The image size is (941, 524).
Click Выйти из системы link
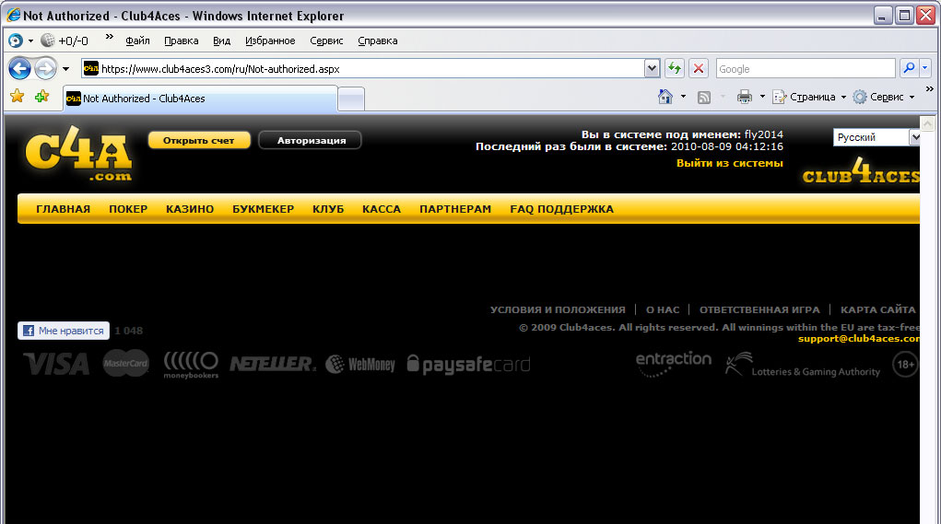[729, 163]
